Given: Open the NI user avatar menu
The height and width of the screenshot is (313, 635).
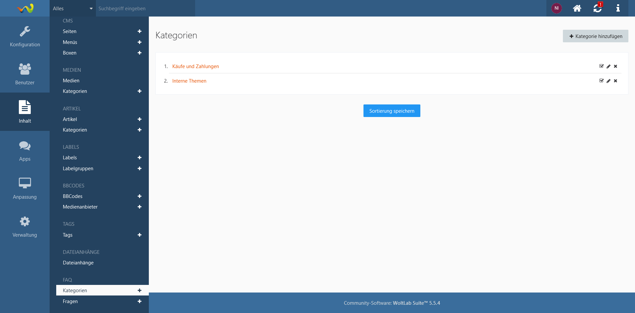Looking at the screenshot, I should [556, 8].
